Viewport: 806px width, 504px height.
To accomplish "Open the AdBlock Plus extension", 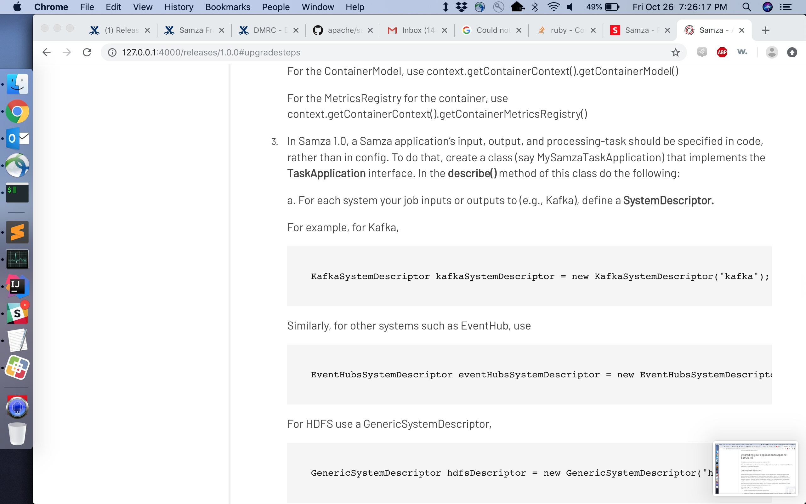I will (722, 52).
